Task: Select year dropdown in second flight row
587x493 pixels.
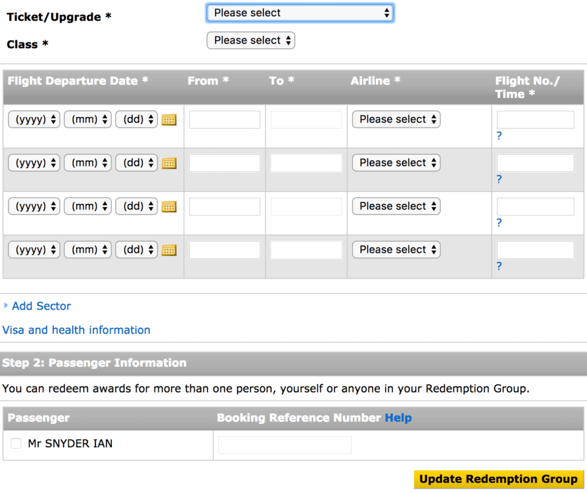Action: click(34, 163)
